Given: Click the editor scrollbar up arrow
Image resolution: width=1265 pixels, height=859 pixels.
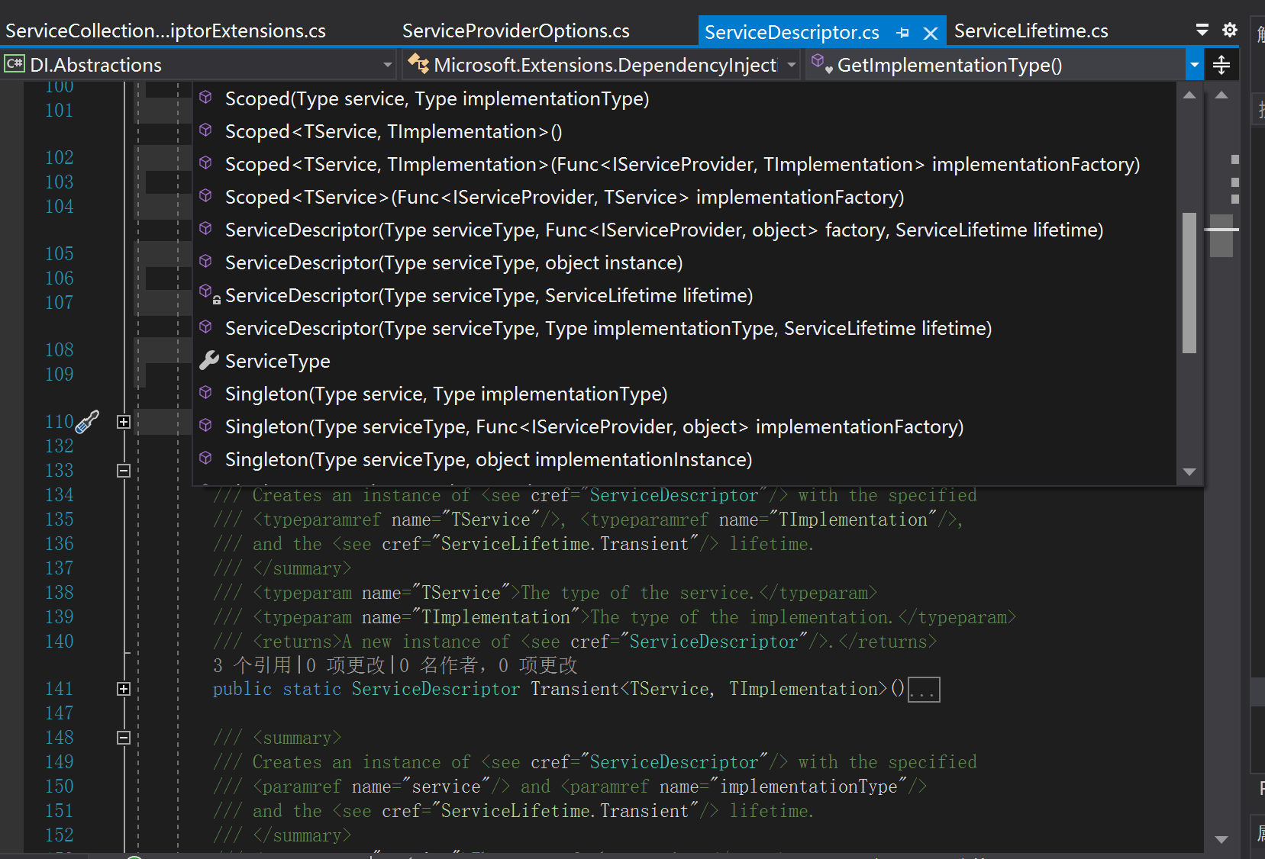Looking at the screenshot, I should (x=1221, y=95).
